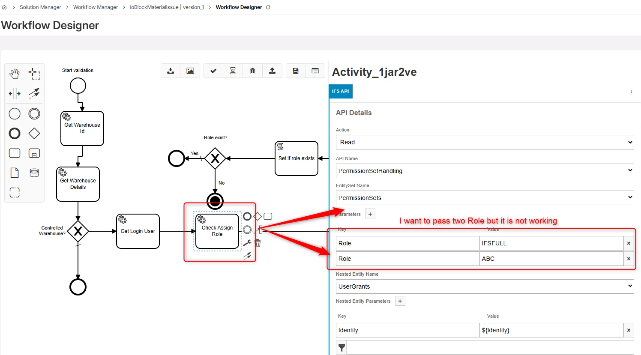Click the wrench change-type icon
The height and width of the screenshot is (355, 641).
point(247,243)
